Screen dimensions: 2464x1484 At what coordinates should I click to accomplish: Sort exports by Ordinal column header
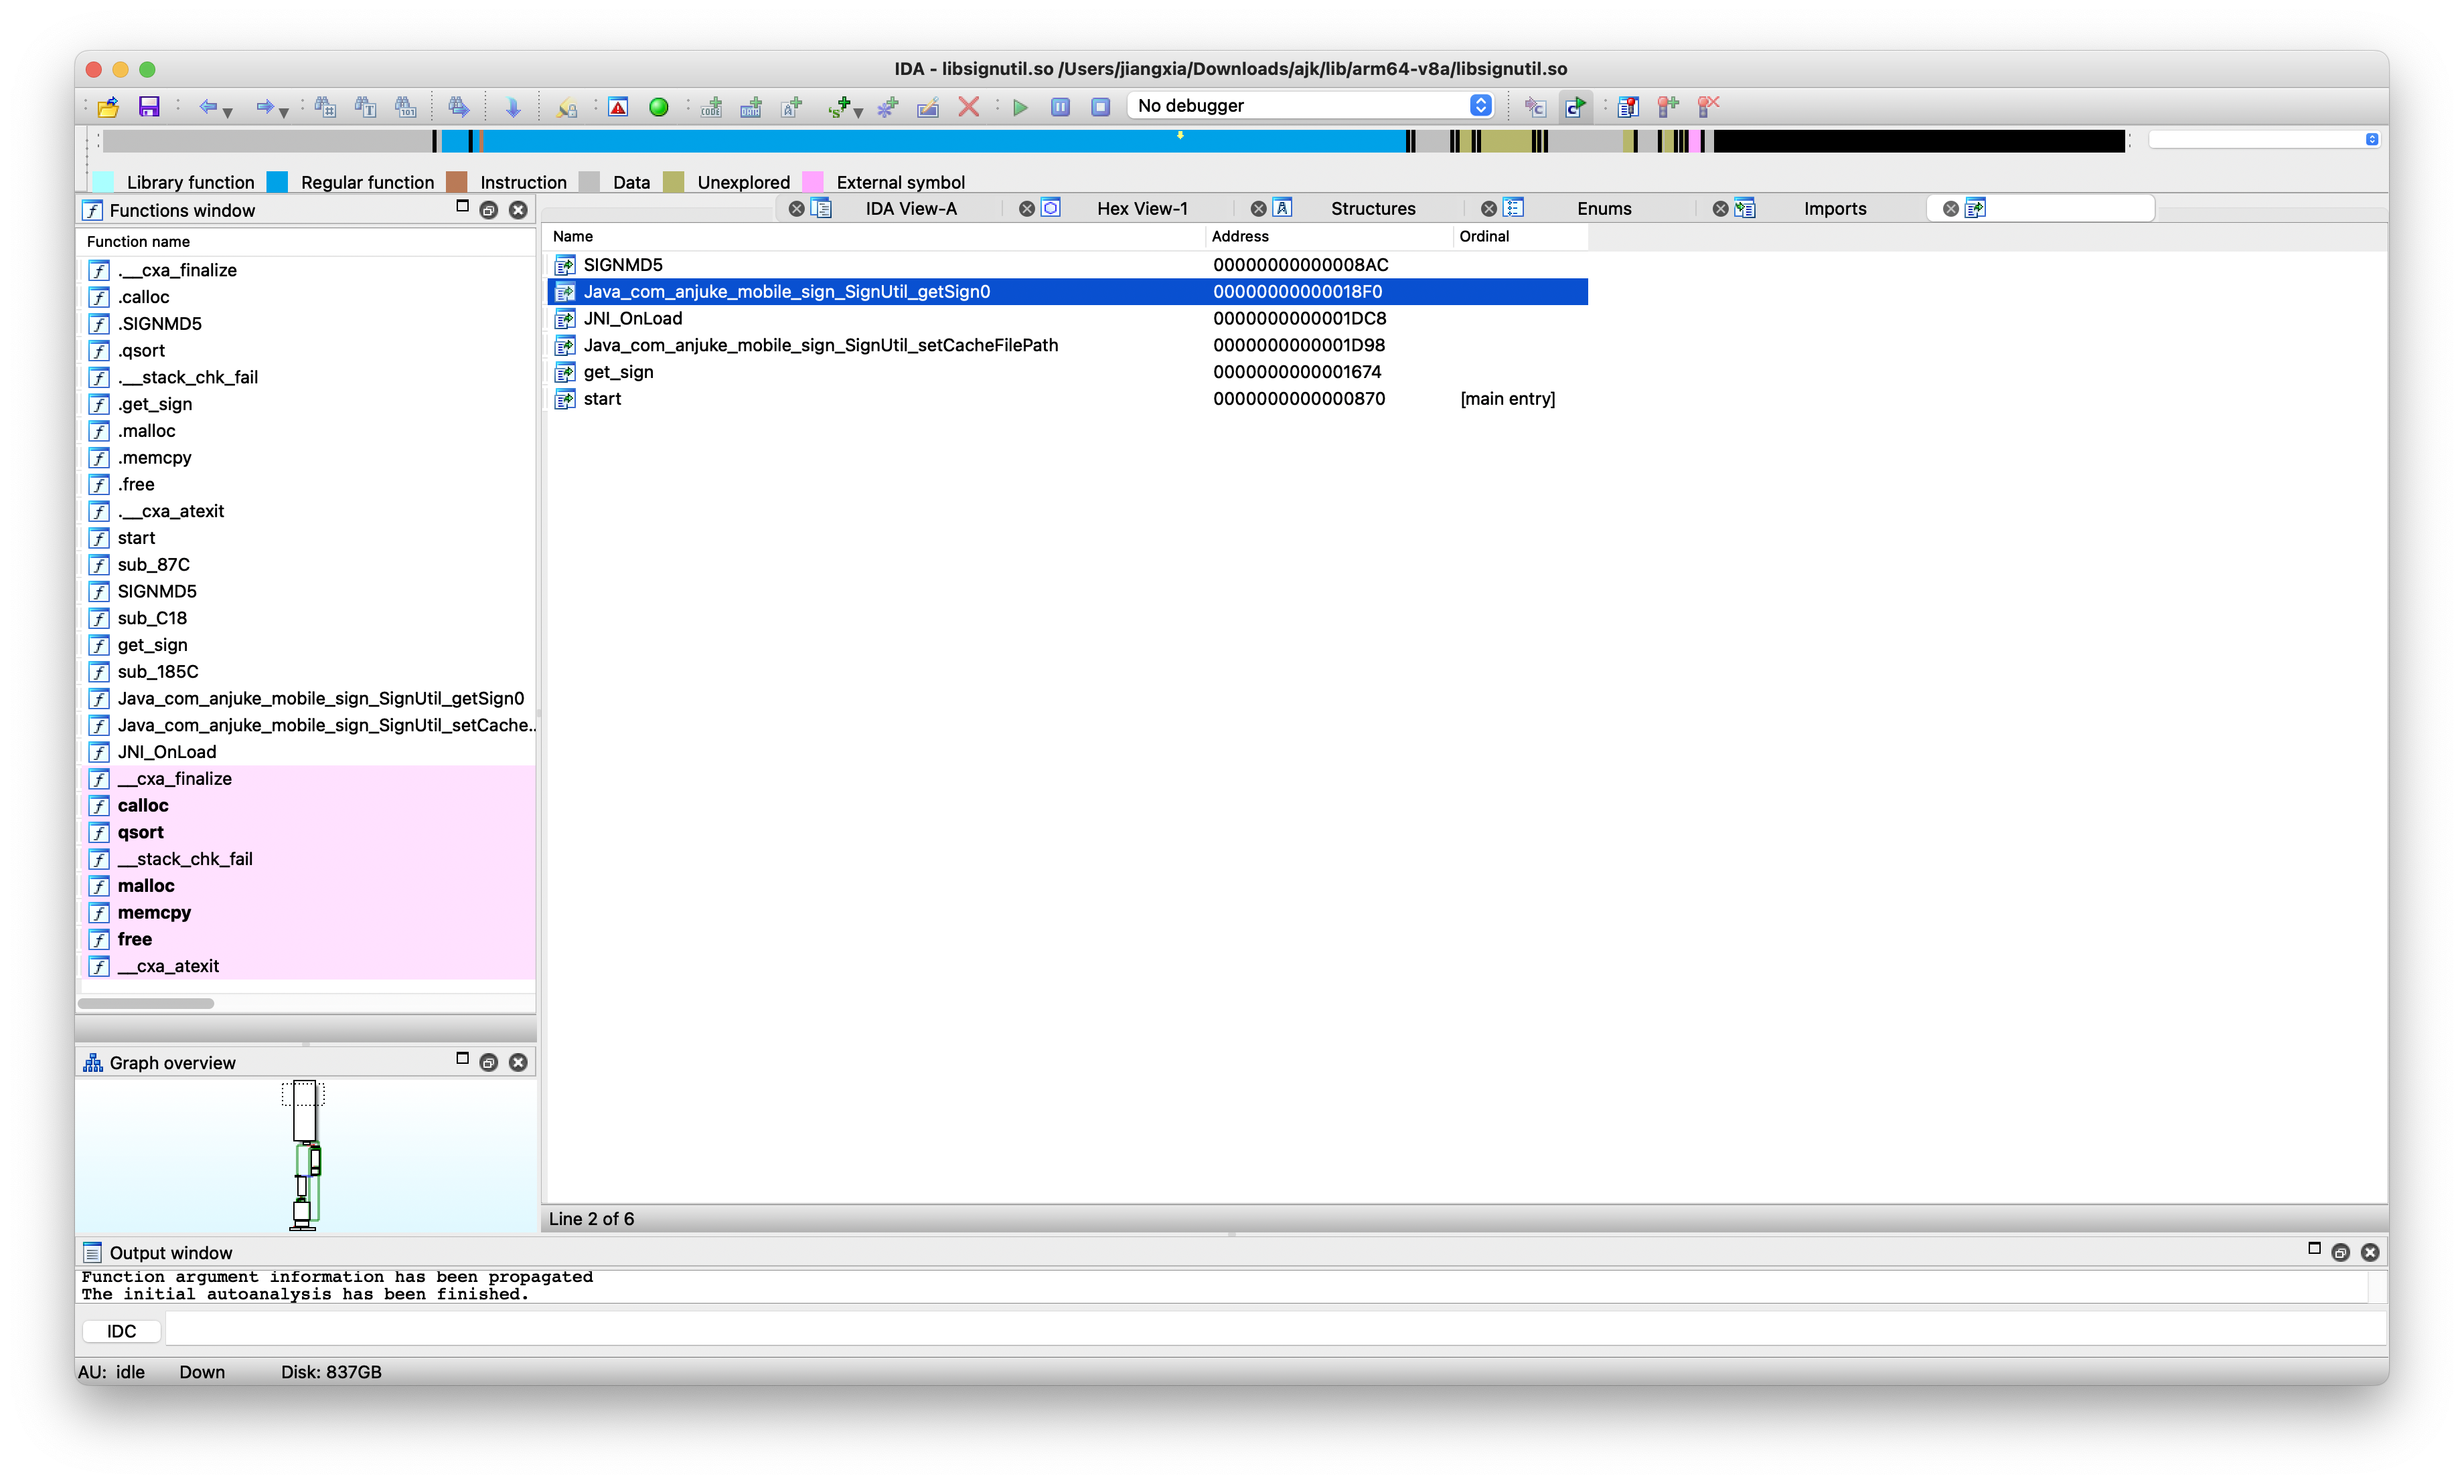pos(1520,237)
